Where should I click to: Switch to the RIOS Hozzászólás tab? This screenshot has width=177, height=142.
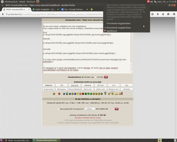(17, 9)
